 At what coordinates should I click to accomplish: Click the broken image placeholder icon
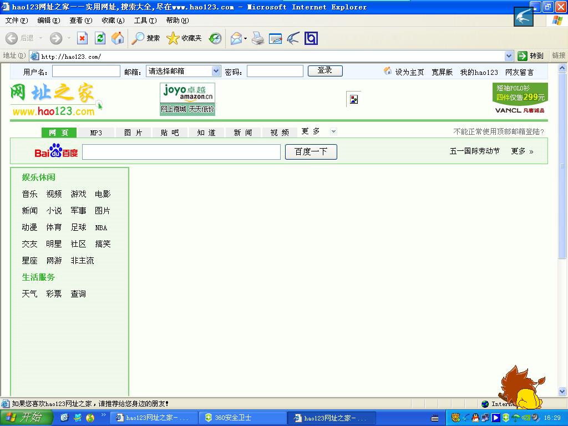tap(354, 99)
